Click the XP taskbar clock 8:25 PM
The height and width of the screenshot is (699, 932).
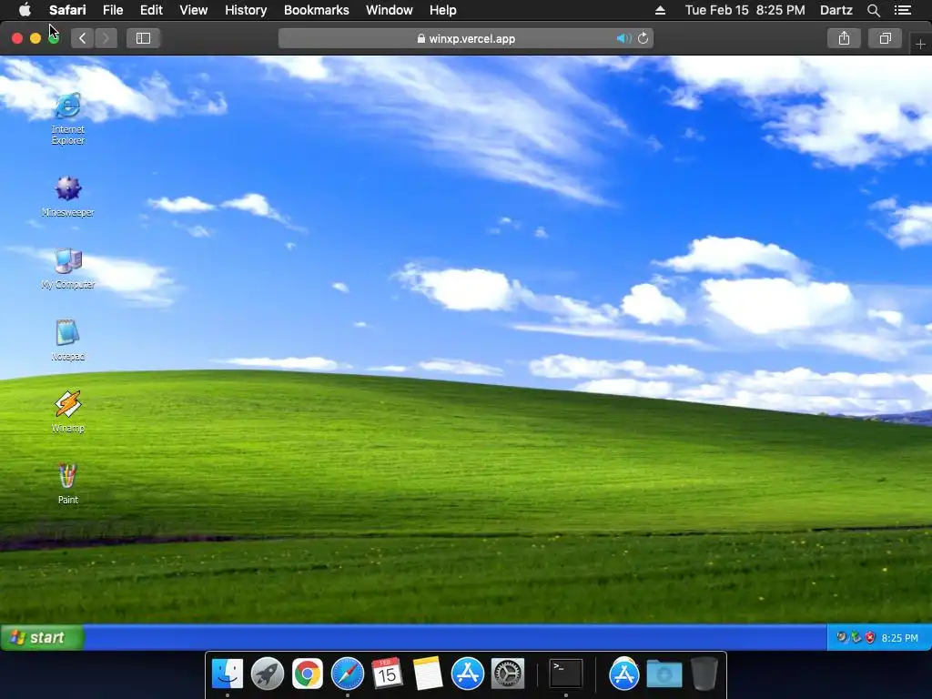900,638
